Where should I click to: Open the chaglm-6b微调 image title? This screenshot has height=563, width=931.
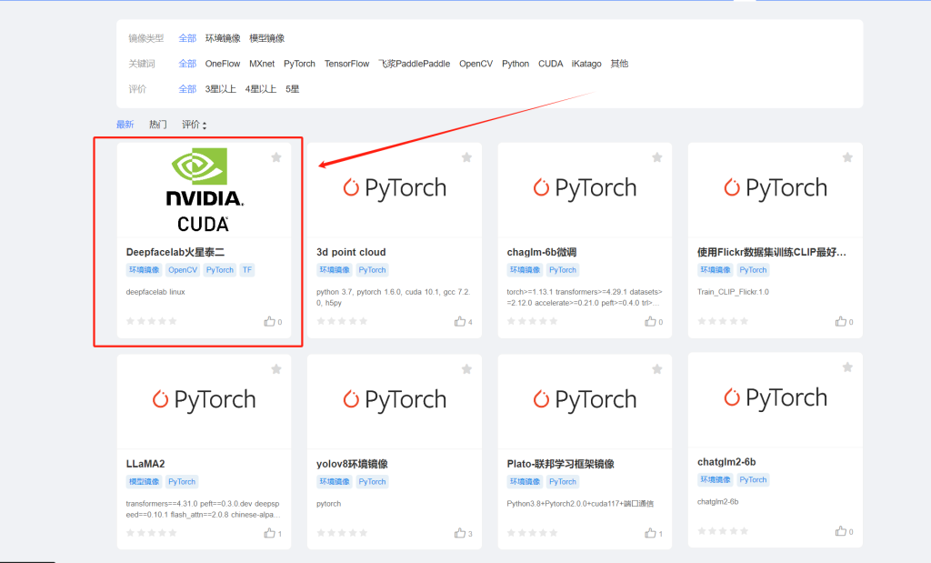pyautogui.click(x=542, y=253)
